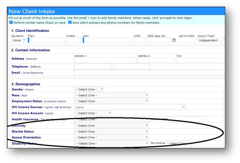This screenshot has height=163, width=240.
Task: Click the Address 1 input field
Action: pos(105,60)
